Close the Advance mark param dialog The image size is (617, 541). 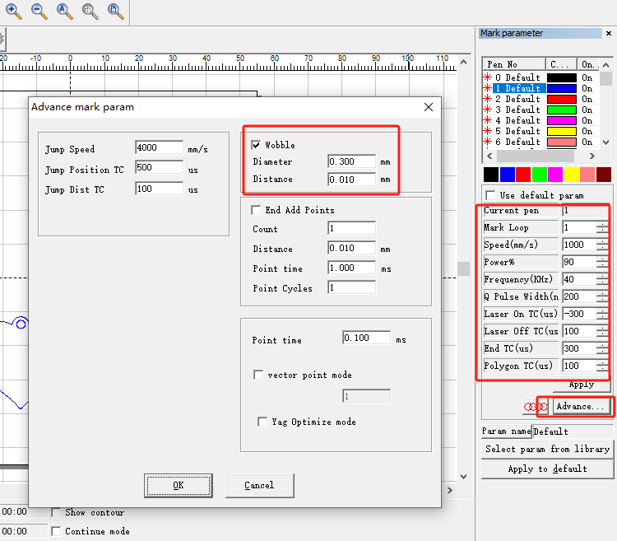pos(428,107)
